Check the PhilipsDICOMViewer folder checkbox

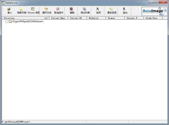pos(7,22)
